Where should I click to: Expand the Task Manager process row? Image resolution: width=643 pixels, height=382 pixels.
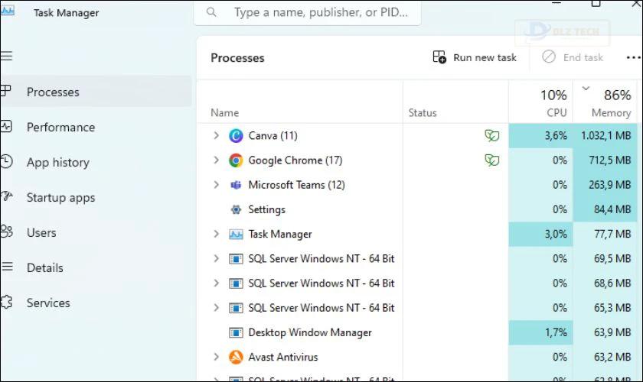click(216, 234)
